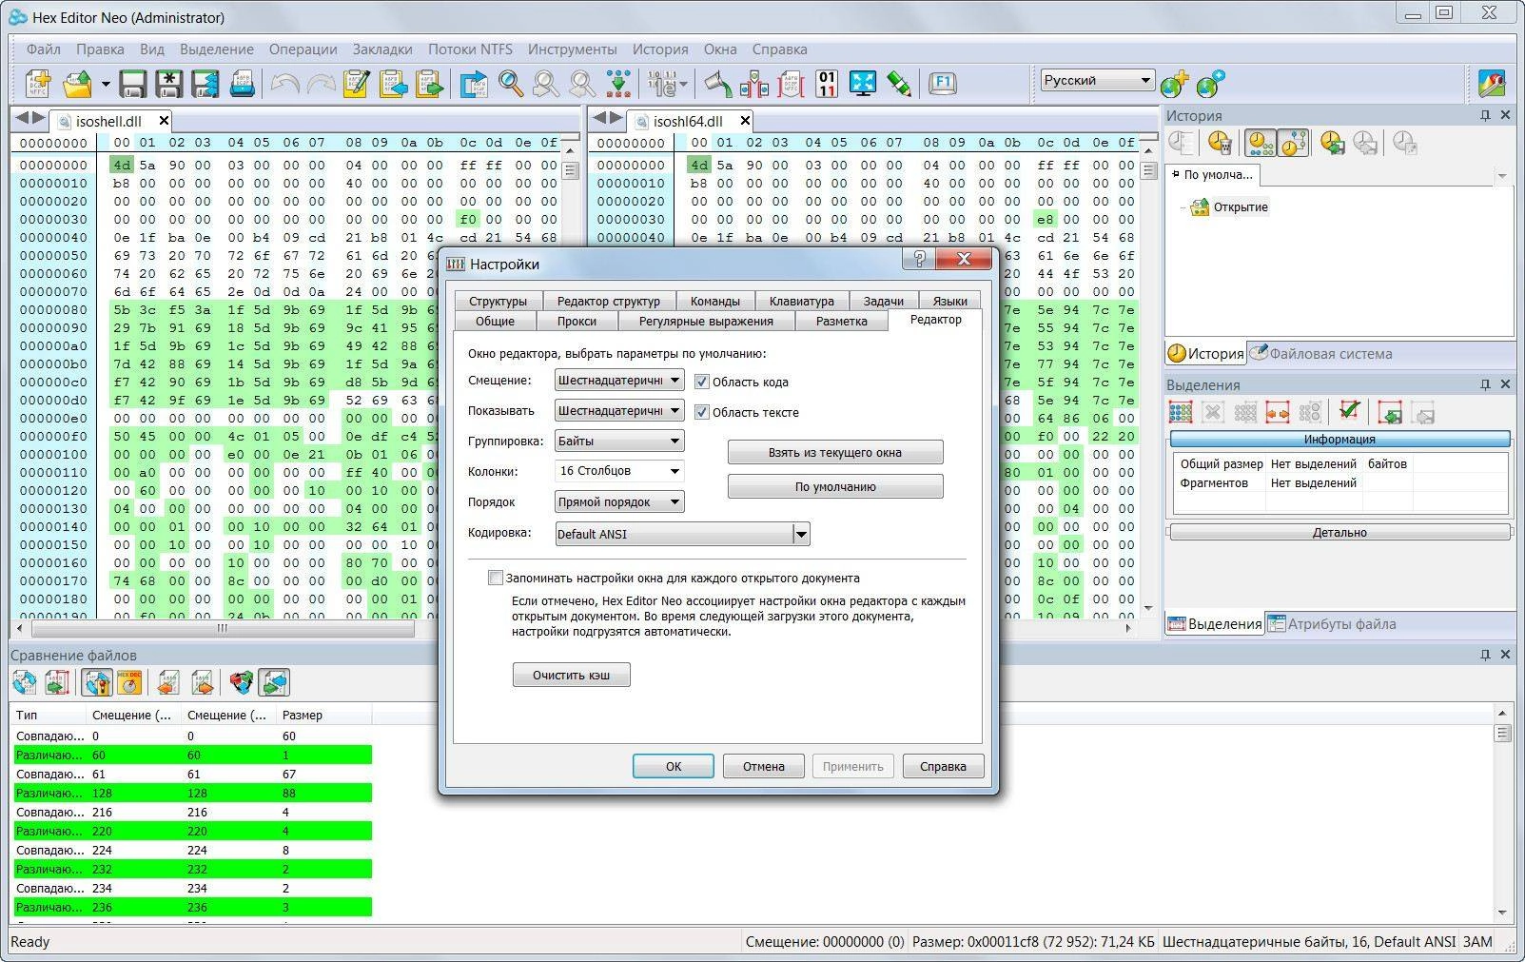Switch to the Клавиатура settings tab
1525x962 pixels.
(x=801, y=301)
